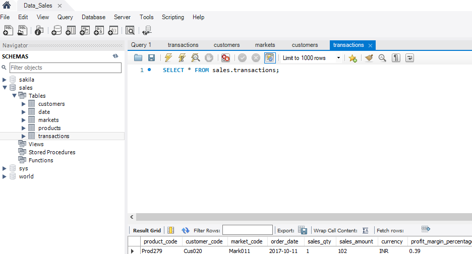Execute the statement under the cursor

point(182,58)
